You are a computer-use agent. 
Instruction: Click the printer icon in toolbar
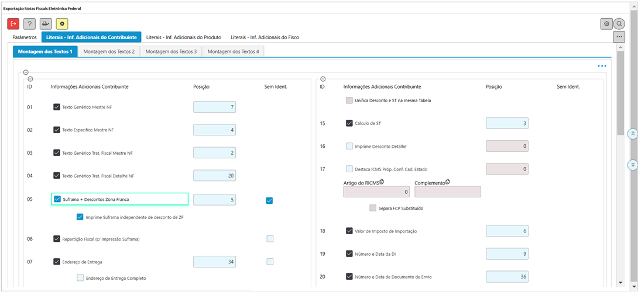pyautogui.click(x=46, y=23)
